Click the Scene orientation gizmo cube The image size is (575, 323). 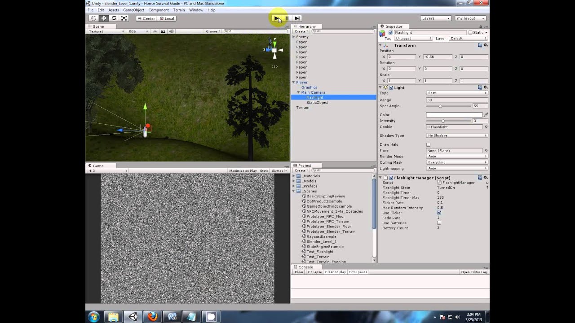[x=274, y=50]
